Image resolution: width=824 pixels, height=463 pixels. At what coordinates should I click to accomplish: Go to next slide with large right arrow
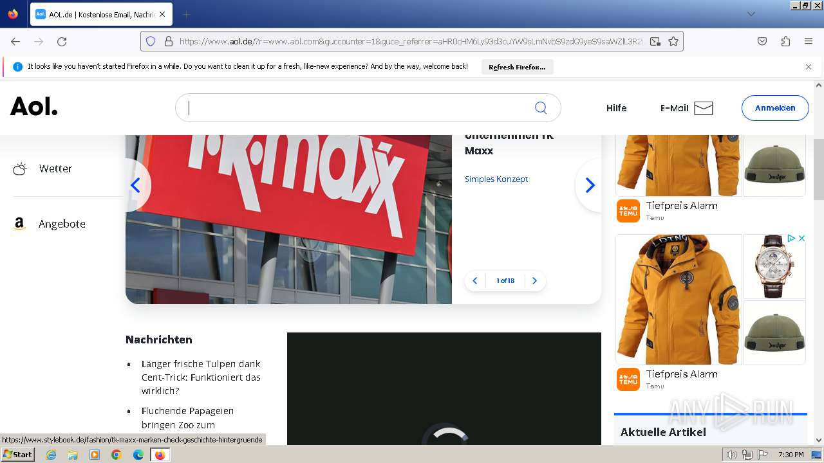[590, 185]
